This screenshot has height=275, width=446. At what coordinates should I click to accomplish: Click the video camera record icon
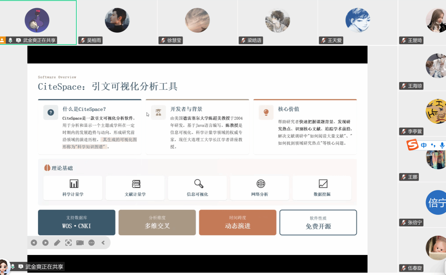[80, 243]
